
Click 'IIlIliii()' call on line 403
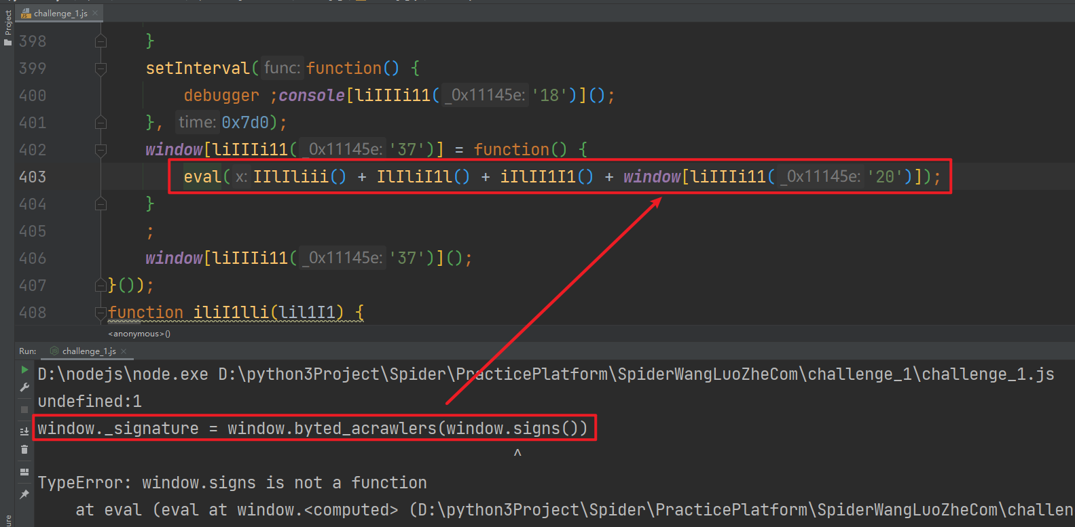point(299,177)
